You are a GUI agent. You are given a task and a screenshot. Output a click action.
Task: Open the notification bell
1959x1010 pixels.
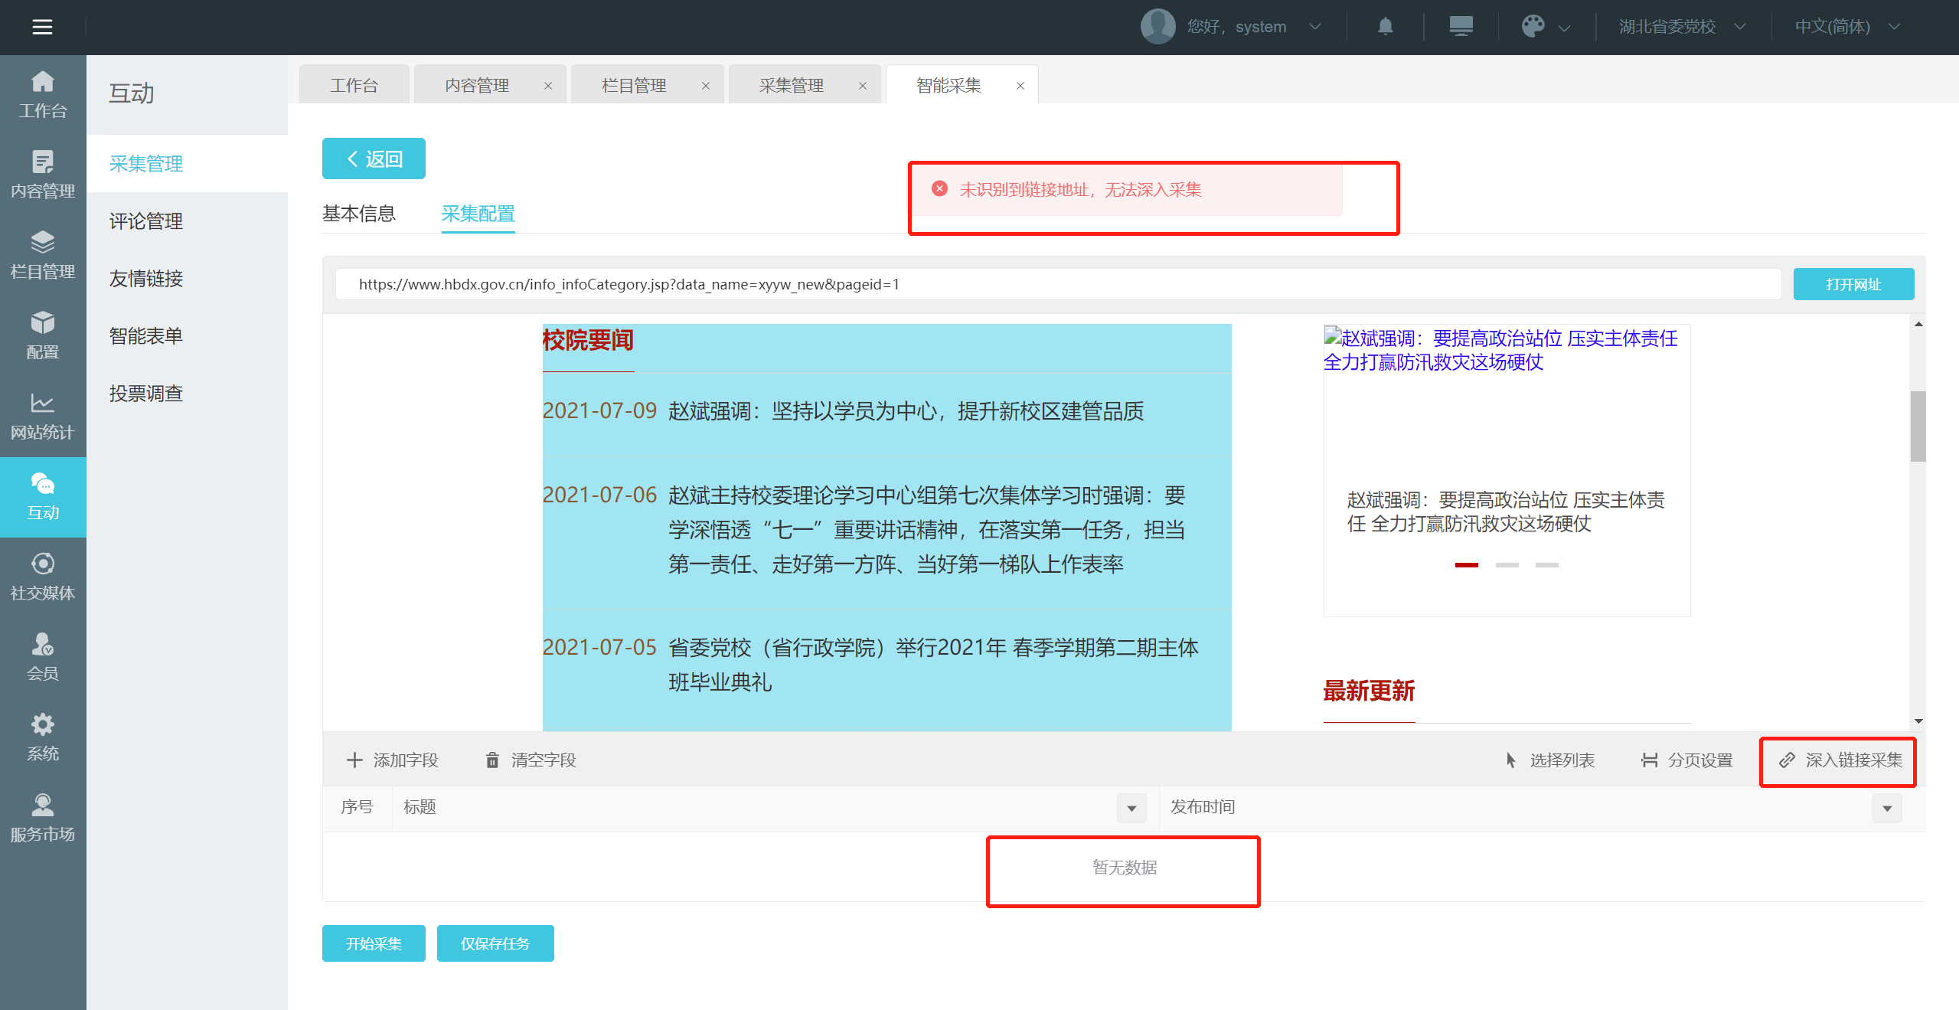(x=1385, y=27)
